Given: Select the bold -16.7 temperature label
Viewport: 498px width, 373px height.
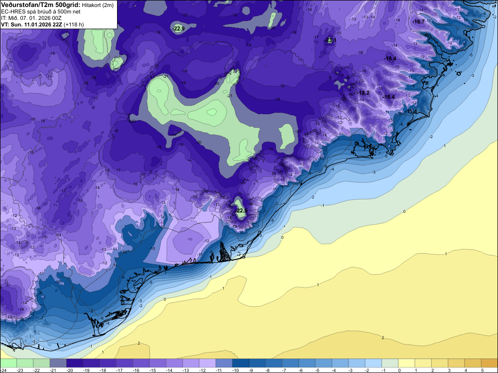Looking at the screenshot, I should [x=419, y=21].
